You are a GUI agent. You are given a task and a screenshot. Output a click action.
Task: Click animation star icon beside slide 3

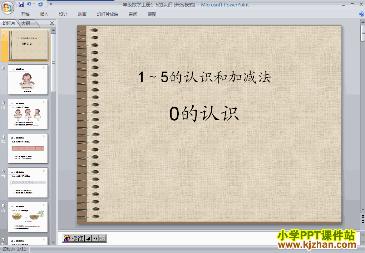pyautogui.click(x=3, y=107)
